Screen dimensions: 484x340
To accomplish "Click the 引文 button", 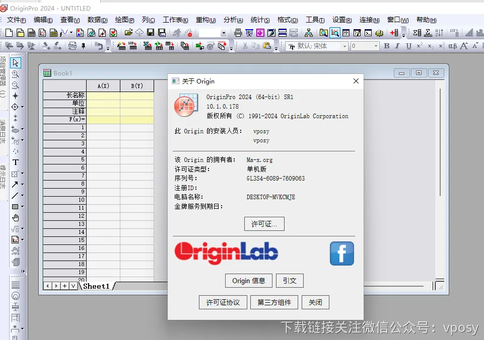I will (x=290, y=281).
